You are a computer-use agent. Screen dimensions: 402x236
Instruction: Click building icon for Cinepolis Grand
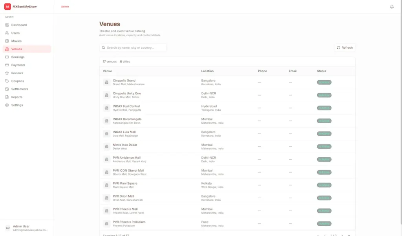pos(106,82)
